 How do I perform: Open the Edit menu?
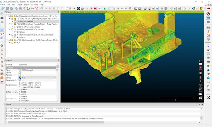tap(8, 5)
